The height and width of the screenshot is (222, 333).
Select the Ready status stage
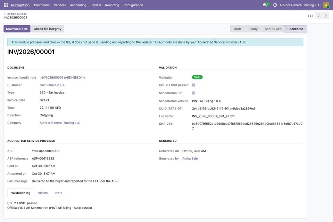[253, 29]
